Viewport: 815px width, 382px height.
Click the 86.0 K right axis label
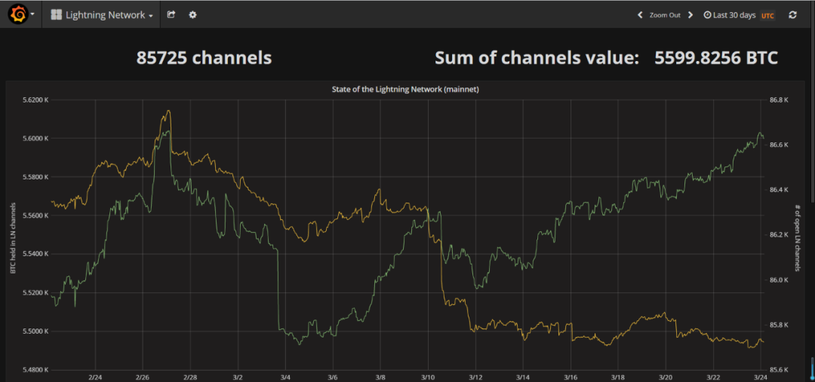point(779,280)
